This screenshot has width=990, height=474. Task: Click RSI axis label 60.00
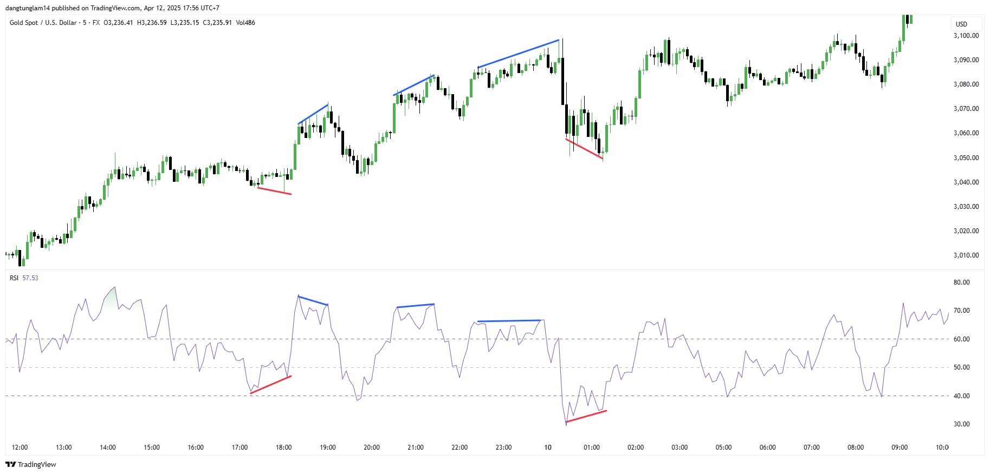[x=962, y=339]
